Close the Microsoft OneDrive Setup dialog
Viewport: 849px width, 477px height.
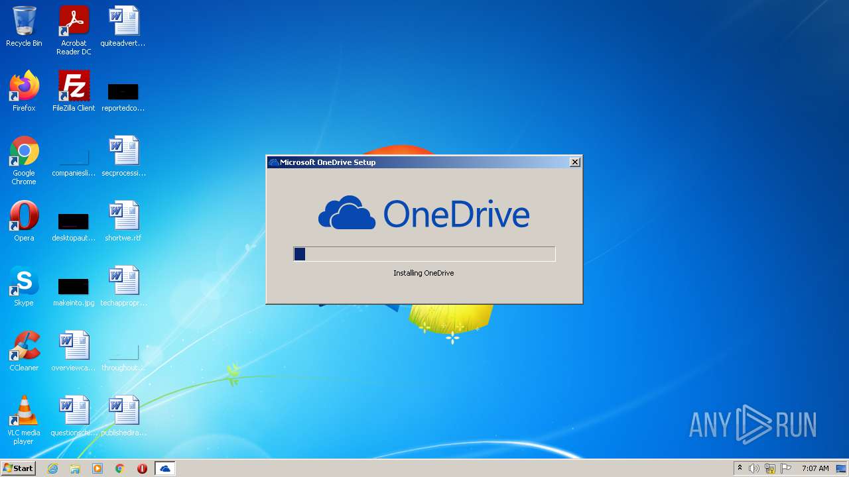tap(575, 162)
